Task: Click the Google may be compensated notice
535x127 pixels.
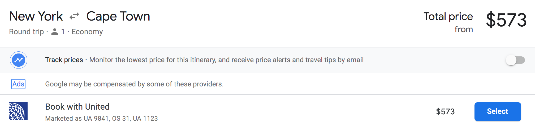Action: (x=134, y=84)
